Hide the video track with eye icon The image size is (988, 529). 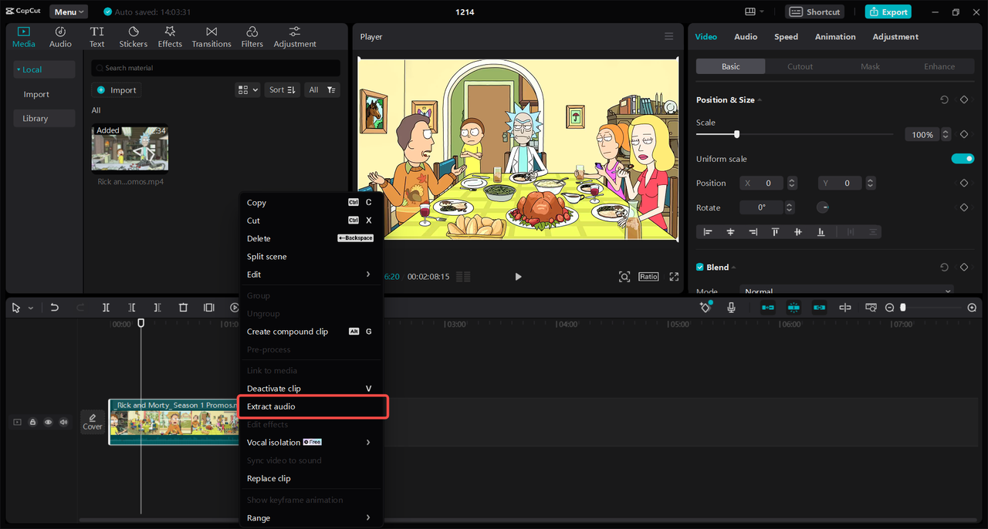point(48,423)
